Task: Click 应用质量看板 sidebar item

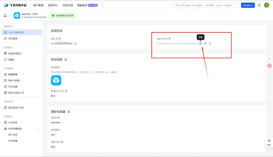Action: pyautogui.click(x=15, y=129)
